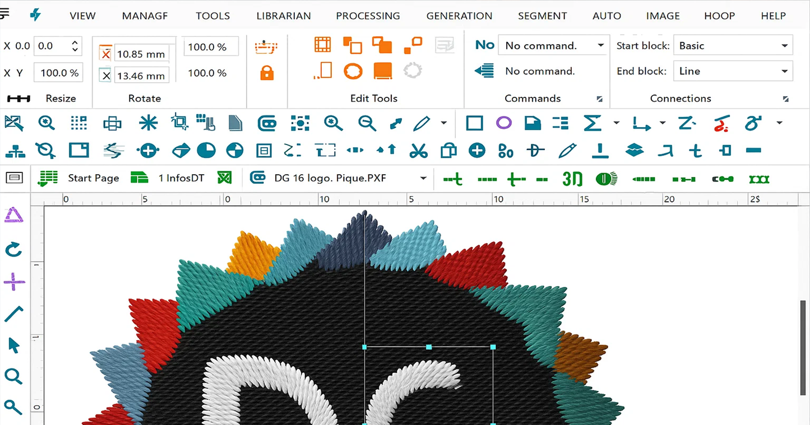This screenshot has width=810, height=425.
Task: Open the HOOP menu
Action: pyautogui.click(x=719, y=16)
